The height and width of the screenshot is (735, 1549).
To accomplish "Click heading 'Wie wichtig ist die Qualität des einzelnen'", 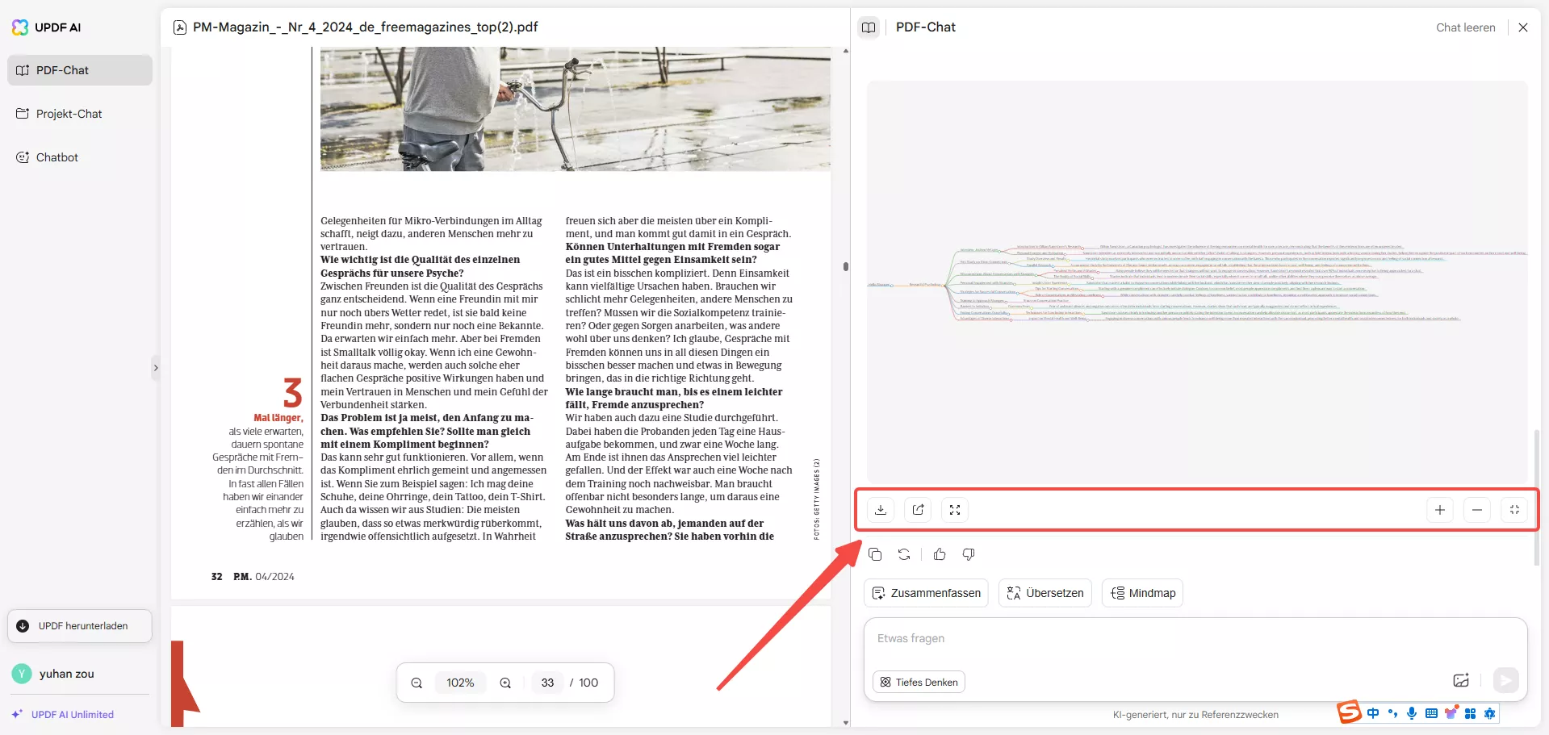I will click(x=420, y=260).
